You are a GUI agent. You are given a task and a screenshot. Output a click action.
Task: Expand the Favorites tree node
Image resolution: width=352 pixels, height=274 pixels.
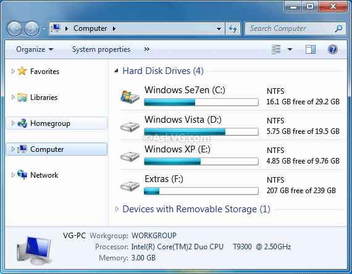point(13,72)
